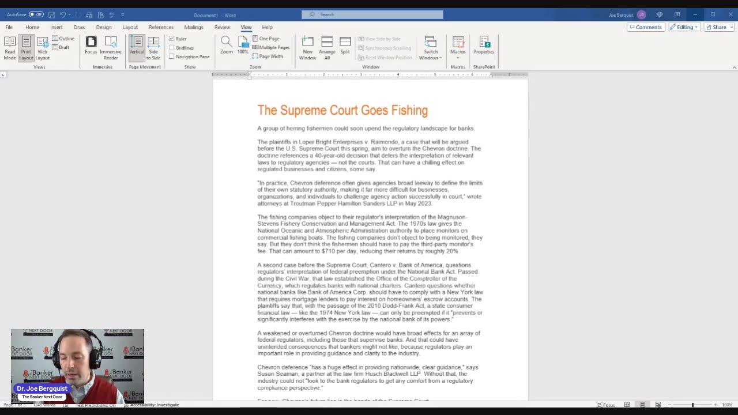Image resolution: width=738 pixels, height=415 pixels.
Task: Choose Page Width zoom
Action: 268,56
